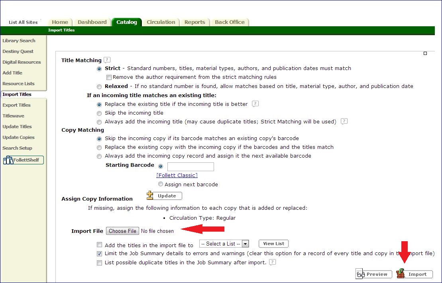Open help icon next to Title Matching
This screenshot has width=442, height=283.
pos(107,60)
